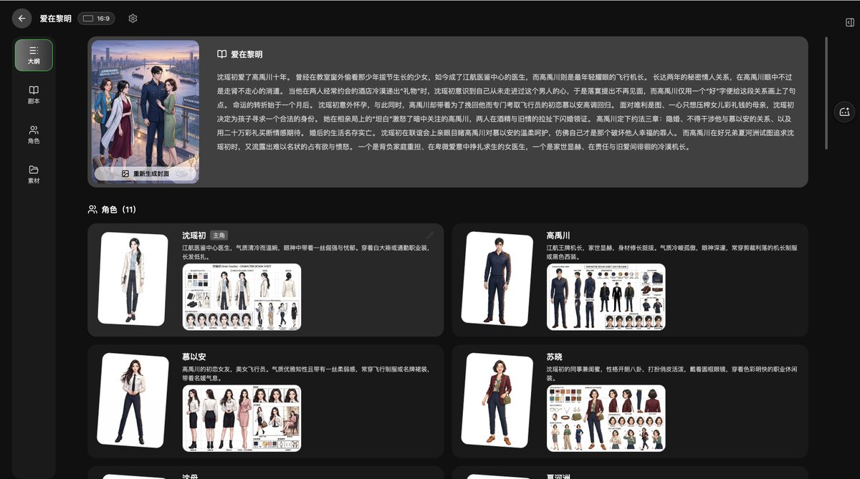Image resolution: width=860 pixels, height=479 pixels.
Task: Open 慕以安 character portrait
Action: click(133, 400)
